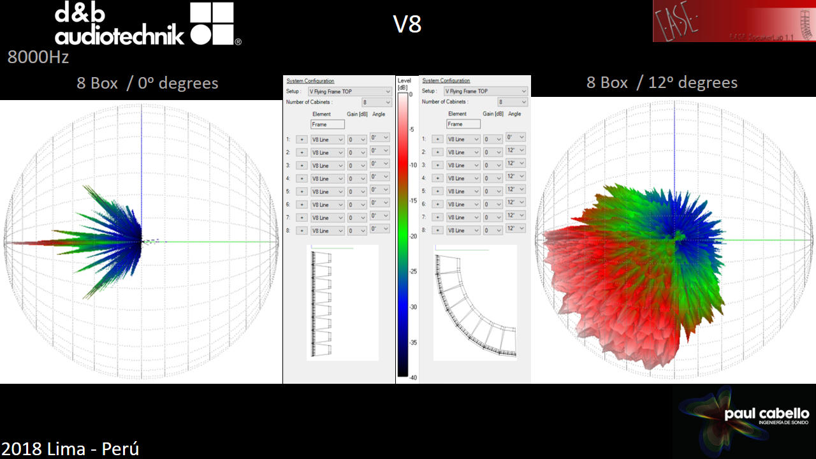Open Number of Cabinets dropdown in left panel
Screen dimensions: 816x459
point(377,102)
